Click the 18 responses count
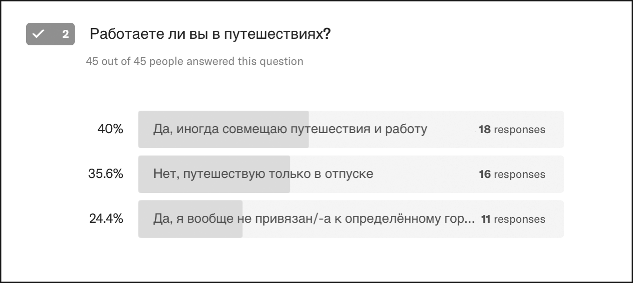Image resolution: width=633 pixels, height=283 pixels. pos(512,130)
